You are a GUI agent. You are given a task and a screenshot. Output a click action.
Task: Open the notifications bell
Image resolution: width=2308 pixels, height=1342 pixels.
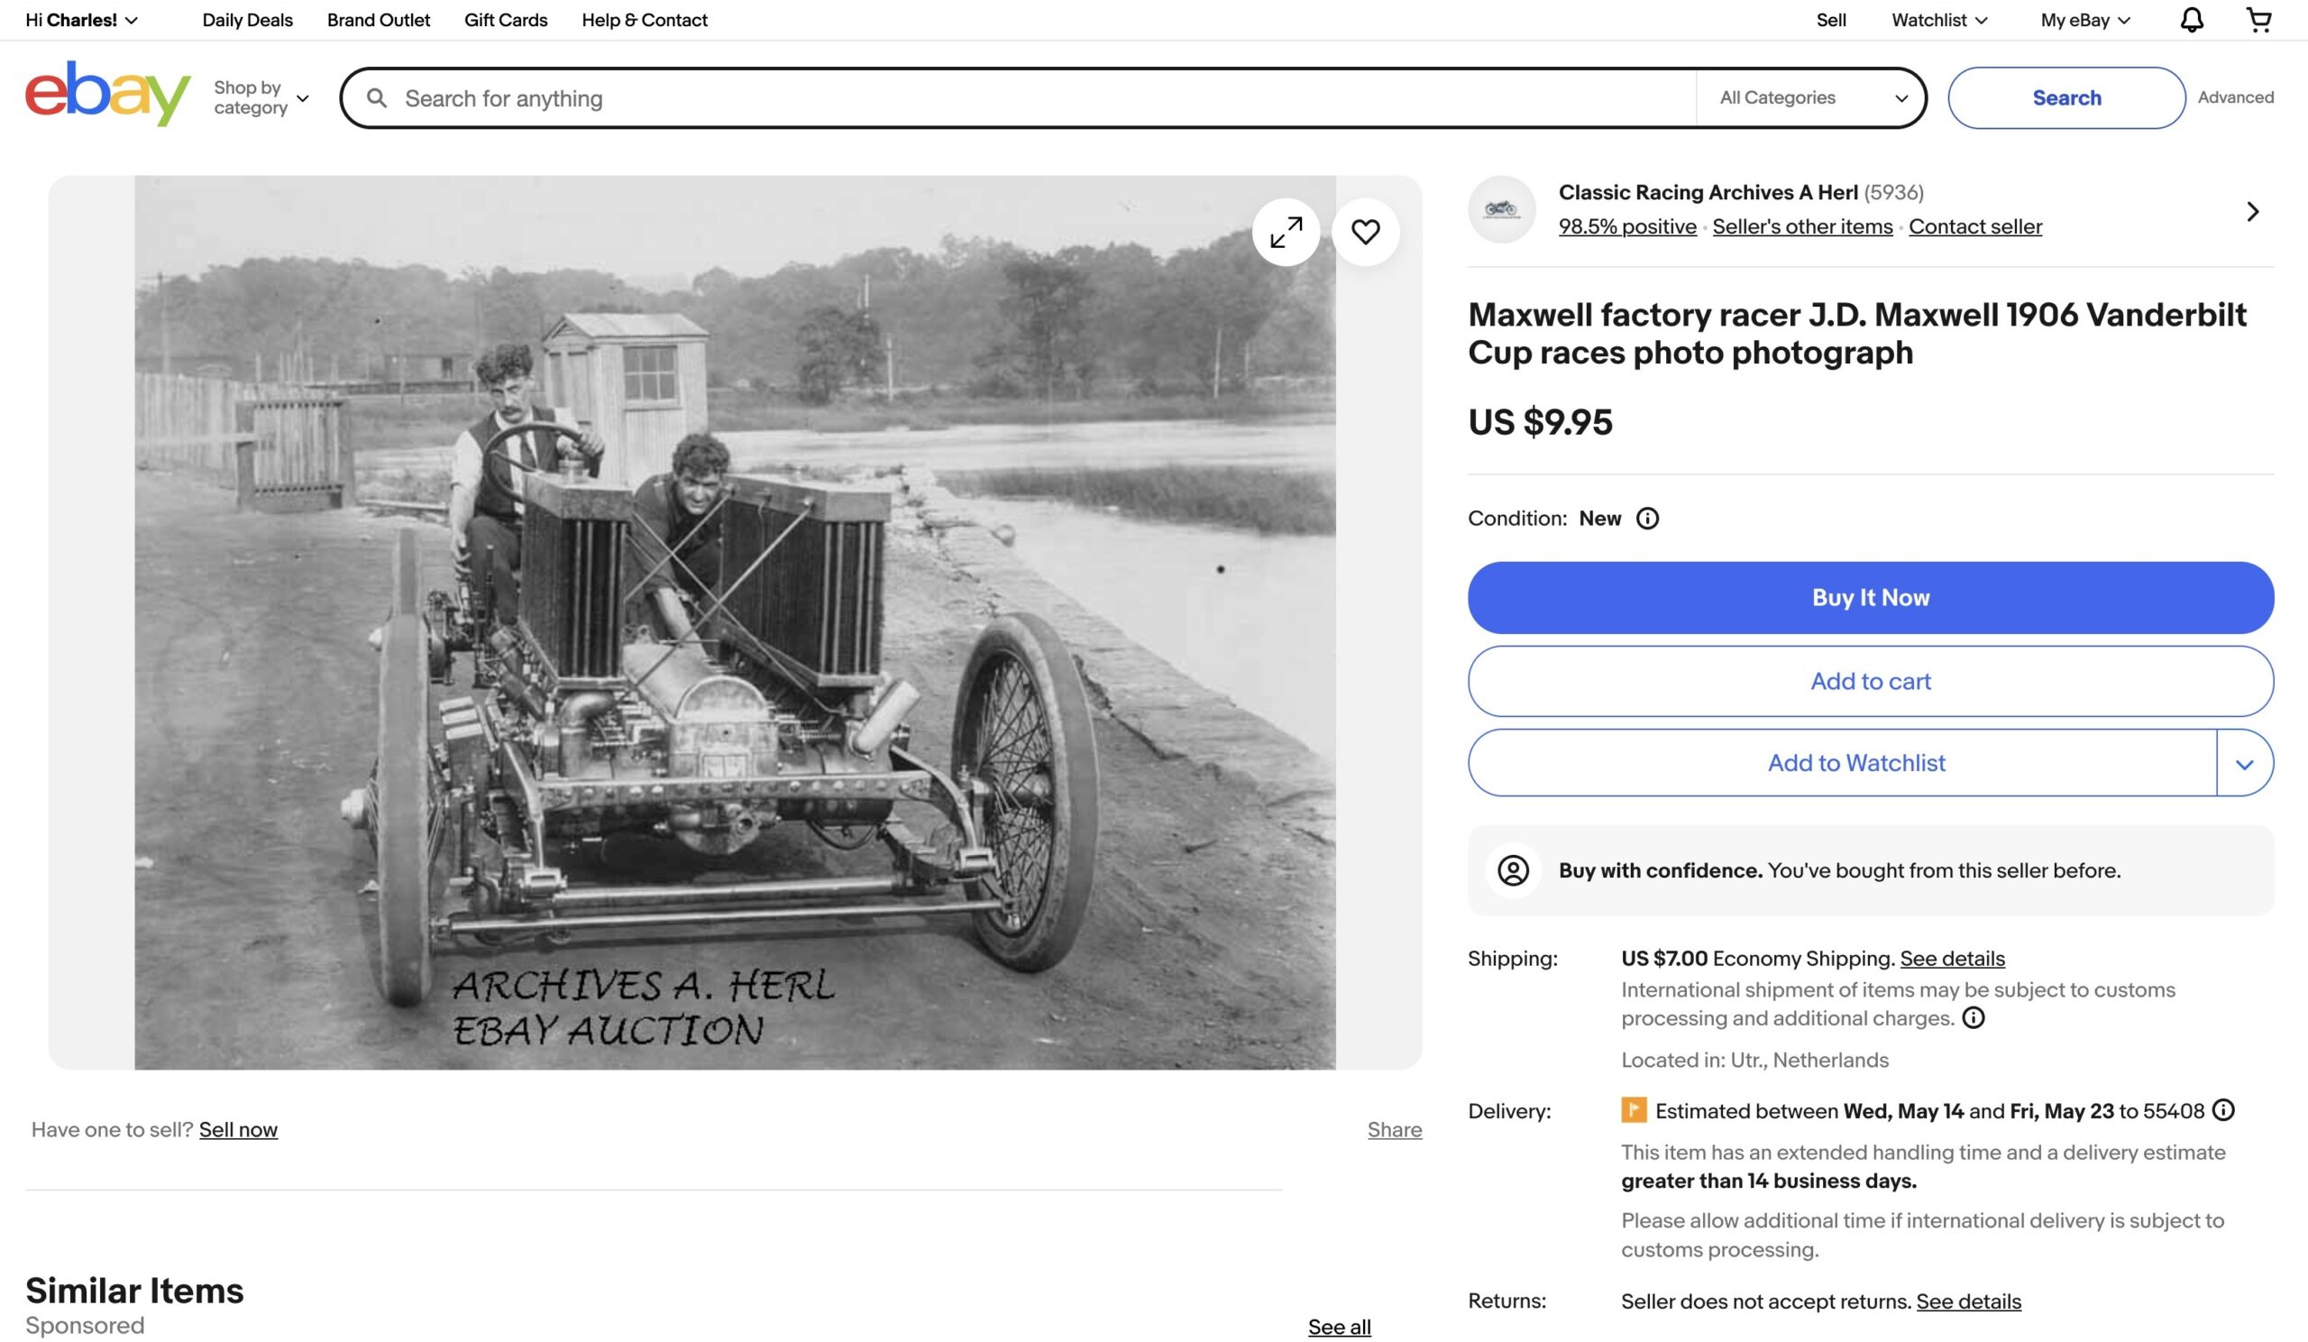point(2191,20)
